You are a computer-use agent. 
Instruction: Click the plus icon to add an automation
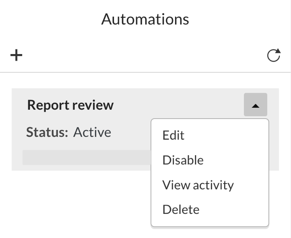[x=16, y=55]
